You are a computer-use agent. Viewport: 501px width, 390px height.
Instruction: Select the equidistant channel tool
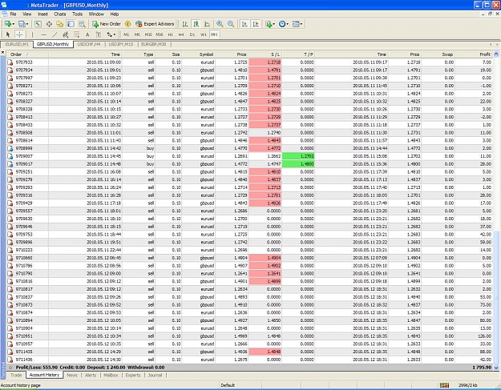[x=66, y=34]
